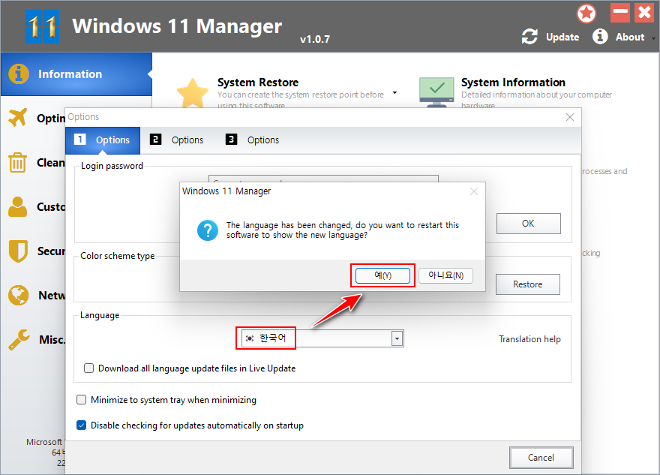Close the Options dialog window
This screenshot has width=660, height=475.
pyautogui.click(x=570, y=117)
